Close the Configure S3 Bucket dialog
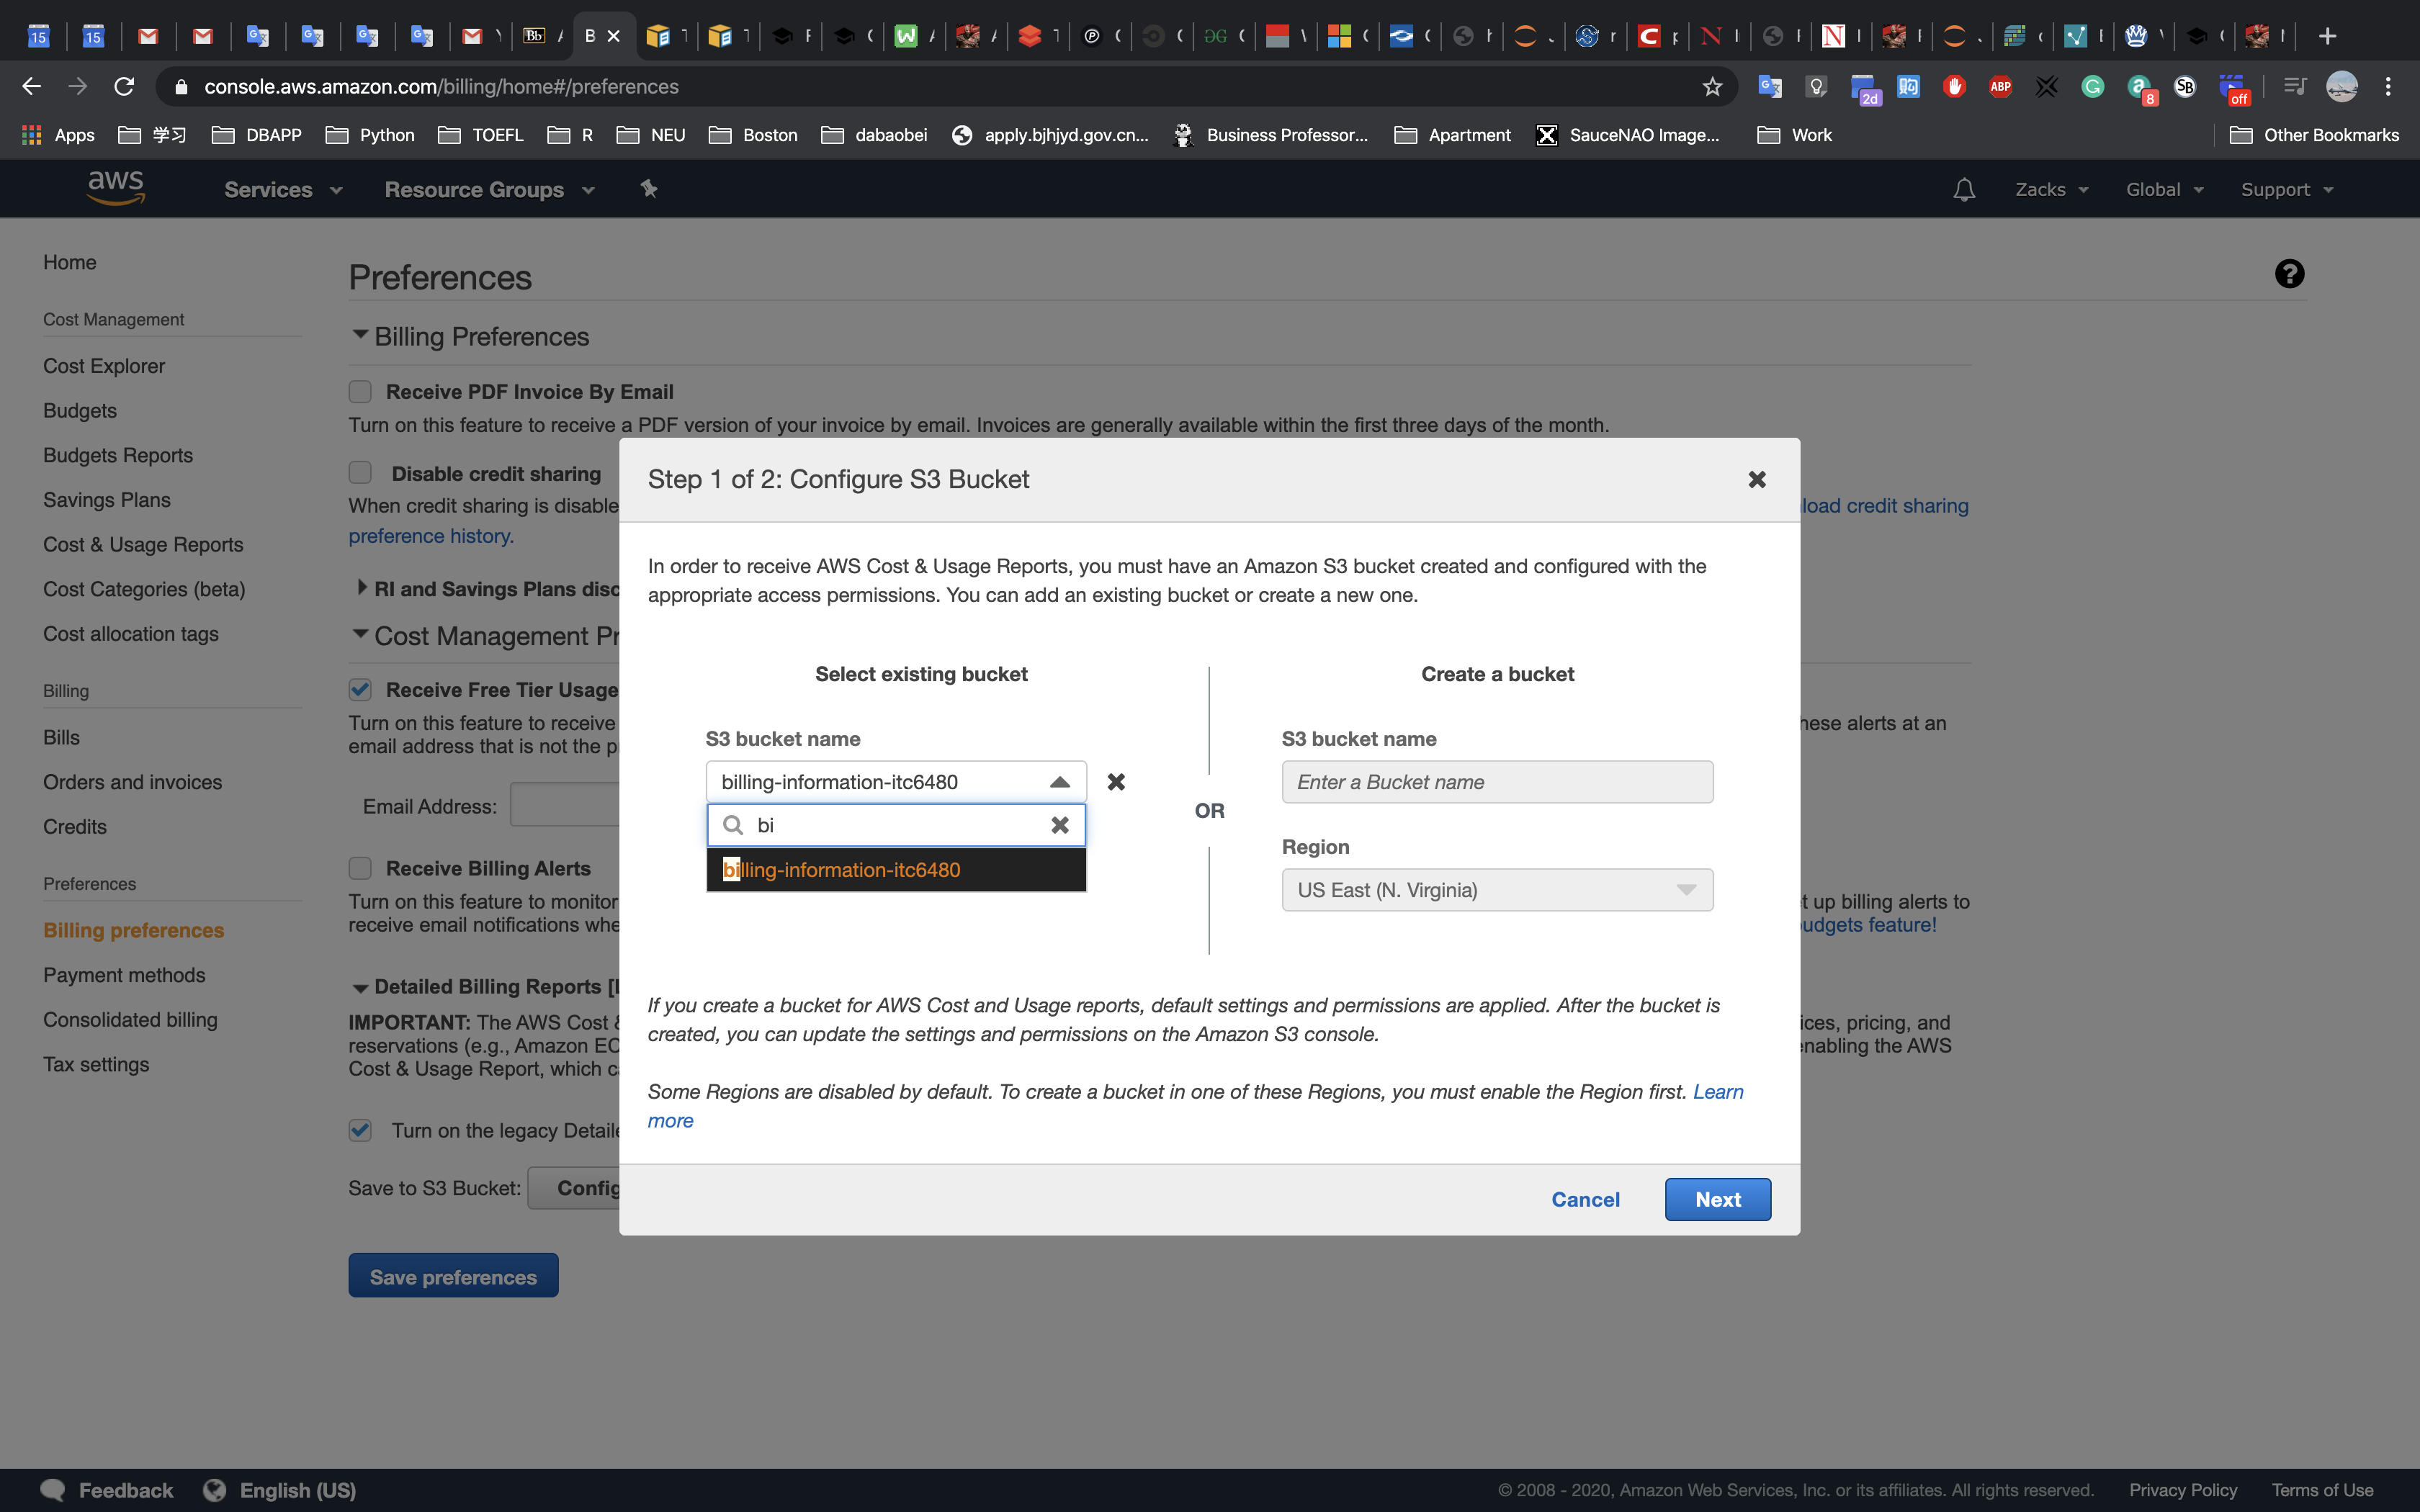 [x=1756, y=480]
